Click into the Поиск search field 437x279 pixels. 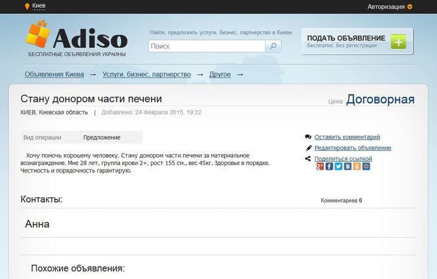pos(207,47)
